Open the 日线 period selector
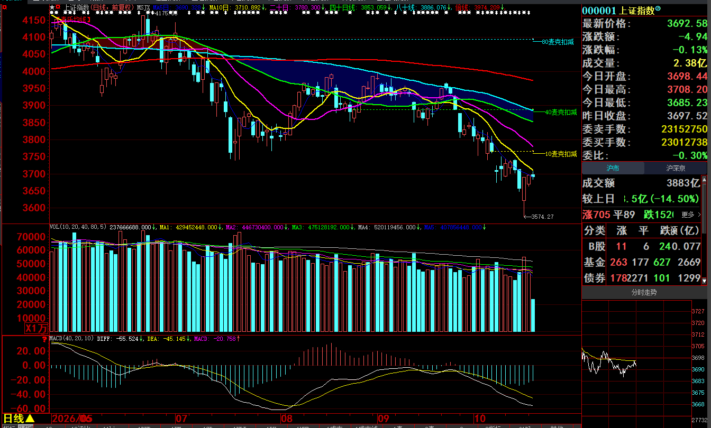The height and width of the screenshot is (428, 711). 19,418
